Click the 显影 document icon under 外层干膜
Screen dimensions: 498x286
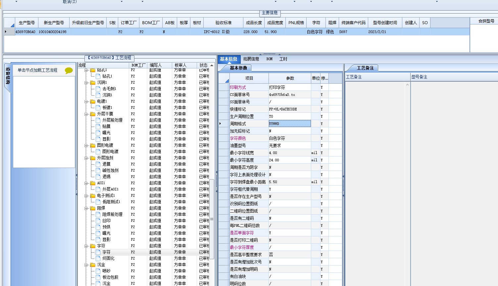(x=98, y=139)
